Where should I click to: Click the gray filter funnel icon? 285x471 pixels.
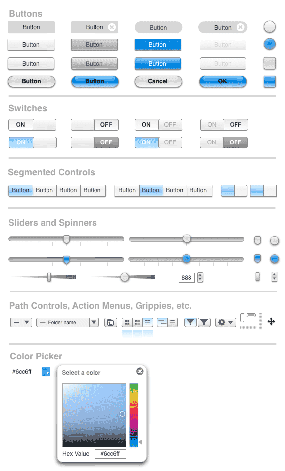point(204,322)
